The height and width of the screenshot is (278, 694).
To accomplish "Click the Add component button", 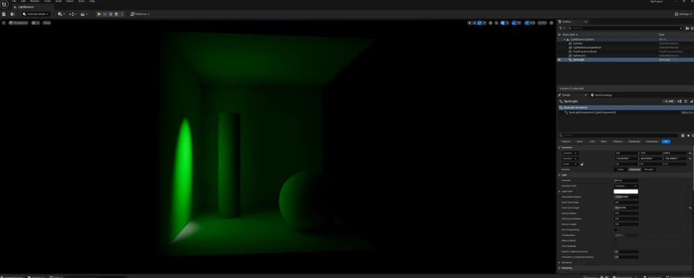I will click(669, 101).
